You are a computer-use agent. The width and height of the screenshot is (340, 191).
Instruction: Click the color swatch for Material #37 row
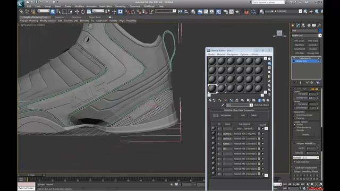(x=259, y=138)
